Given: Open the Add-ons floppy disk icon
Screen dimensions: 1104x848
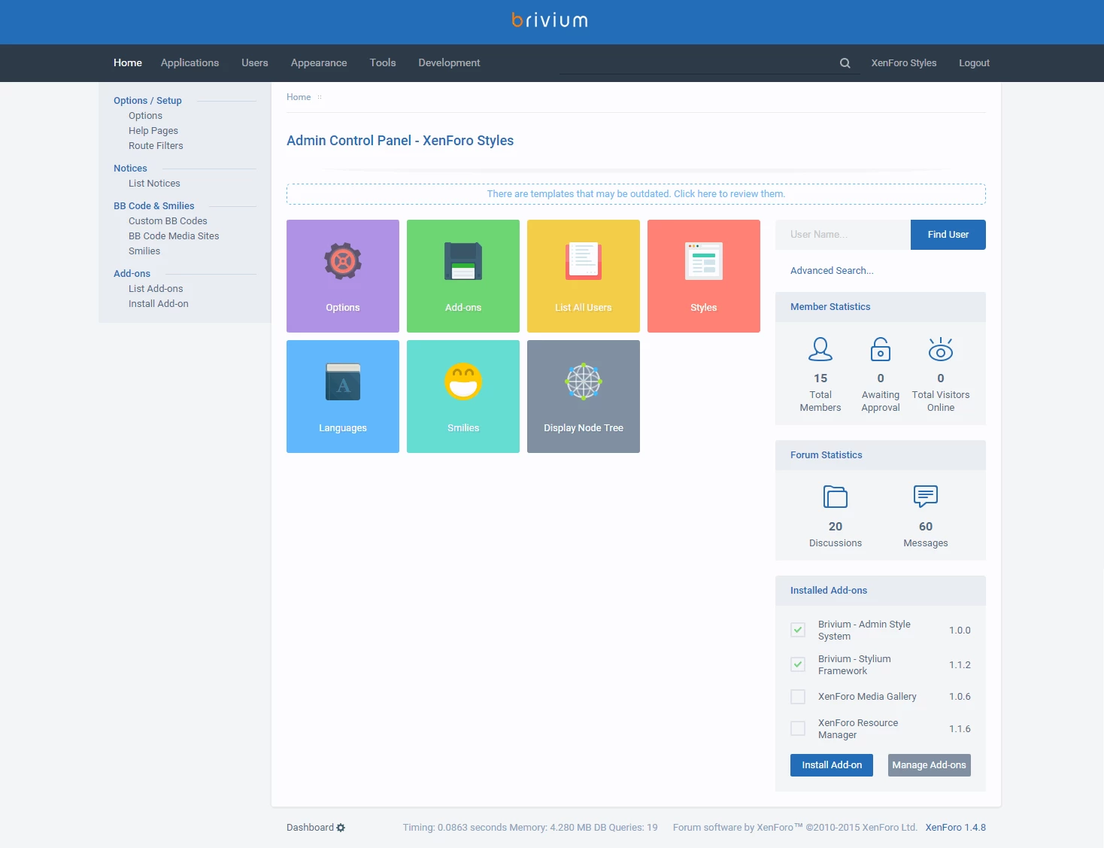Looking at the screenshot, I should 463,261.
